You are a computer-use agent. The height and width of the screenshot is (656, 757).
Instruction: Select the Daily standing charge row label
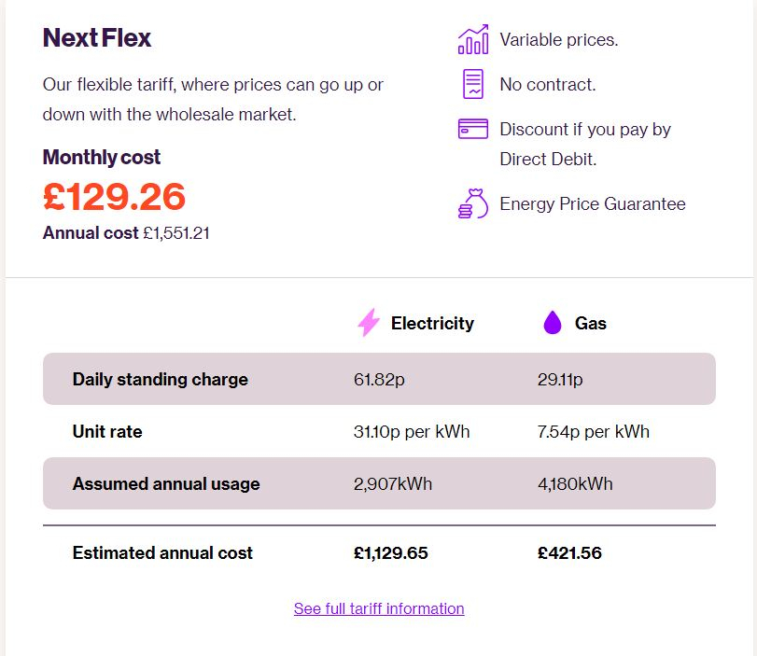point(161,379)
